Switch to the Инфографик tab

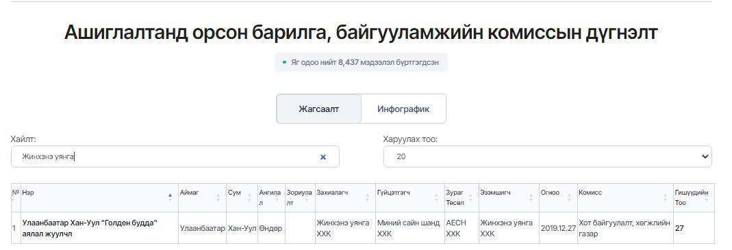(x=403, y=109)
